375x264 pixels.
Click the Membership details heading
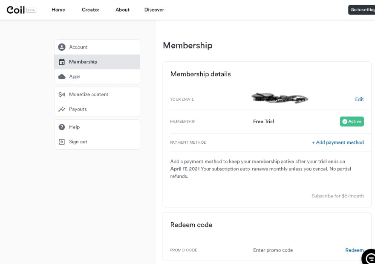pyautogui.click(x=200, y=74)
